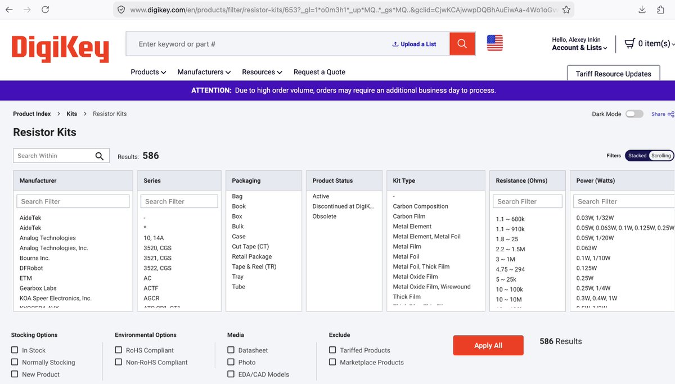Click Power (Watts) Search Filter field

624,201
